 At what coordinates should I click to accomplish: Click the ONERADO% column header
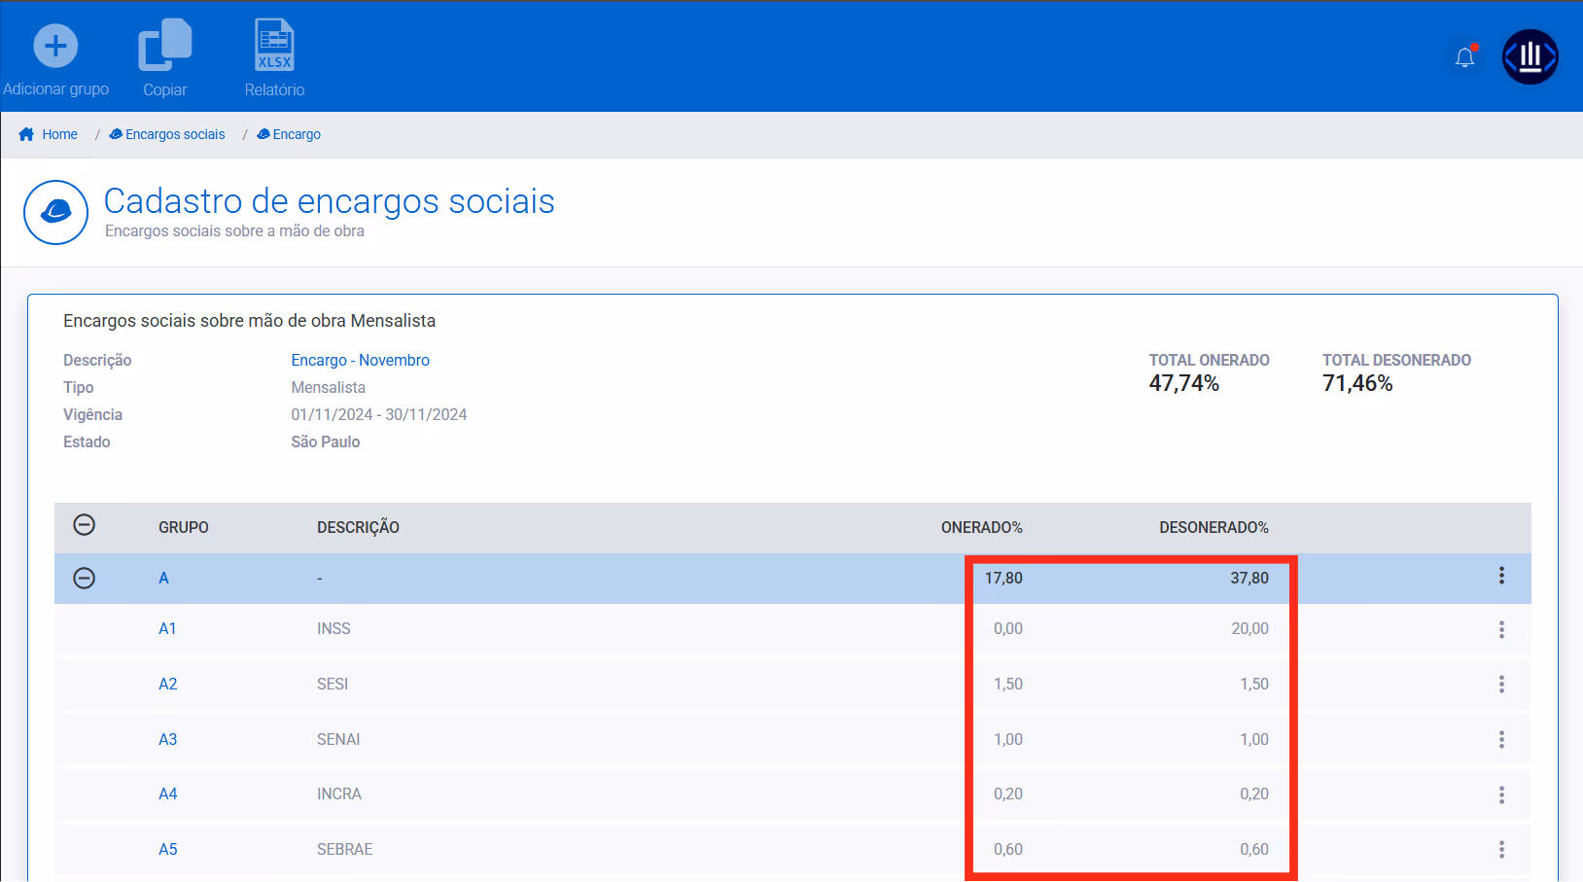click(x=981, y=527)
